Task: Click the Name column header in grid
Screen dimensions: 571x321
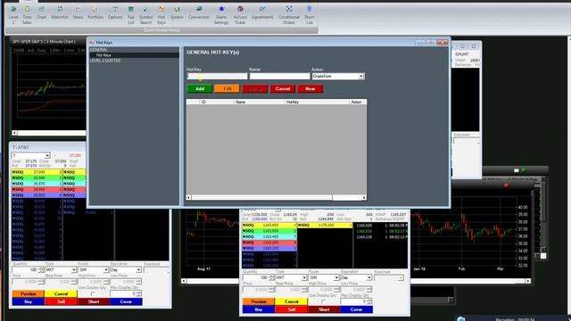Action: [x=259, y=103]
